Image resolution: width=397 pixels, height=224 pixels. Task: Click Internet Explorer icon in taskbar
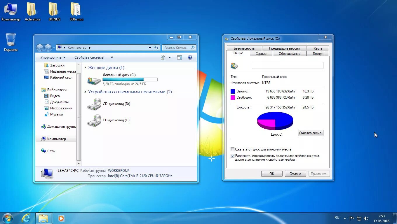(x=26, y=218)
